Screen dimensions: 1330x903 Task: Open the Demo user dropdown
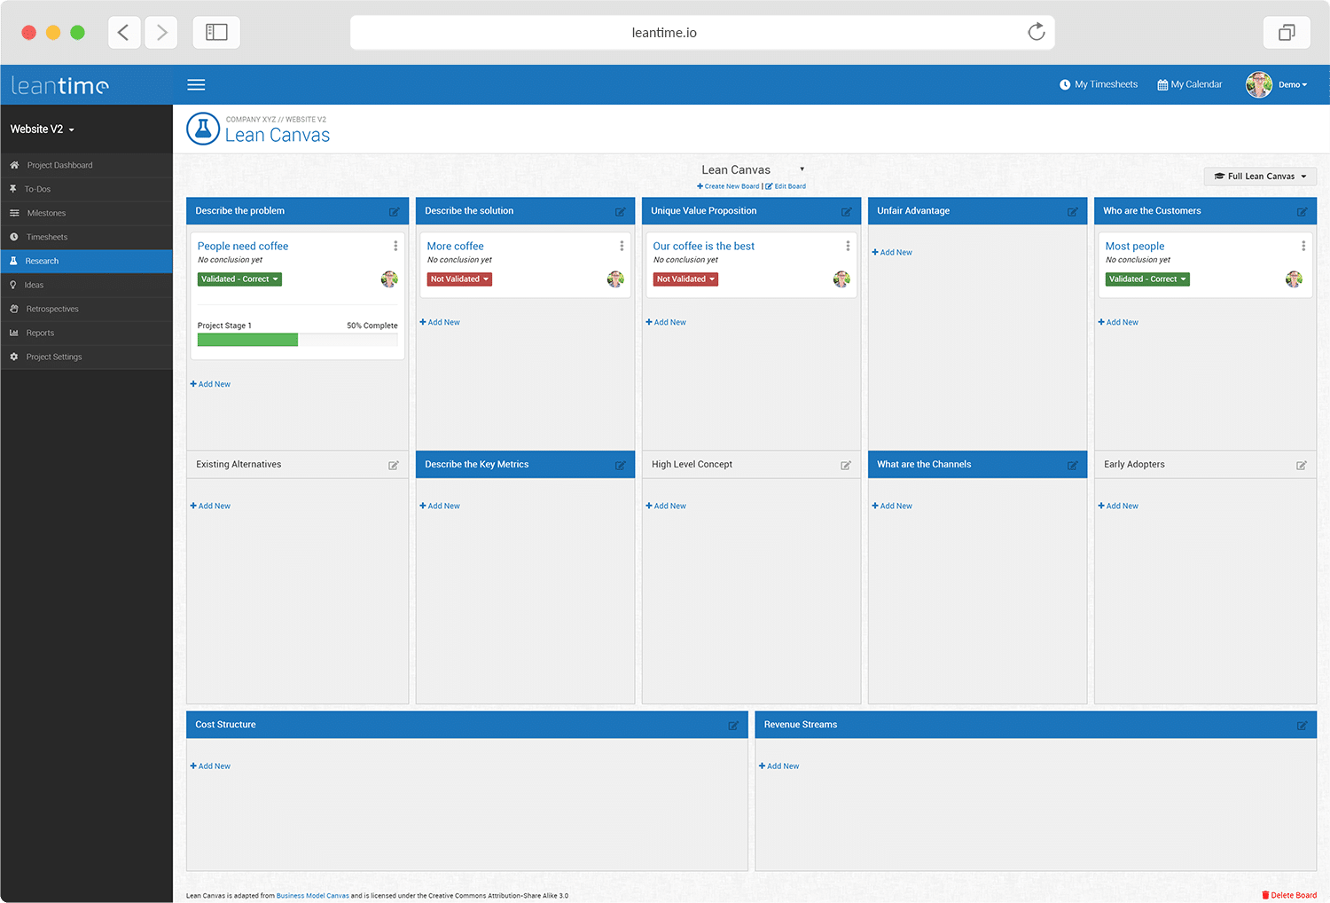(x=1293, y=85)
